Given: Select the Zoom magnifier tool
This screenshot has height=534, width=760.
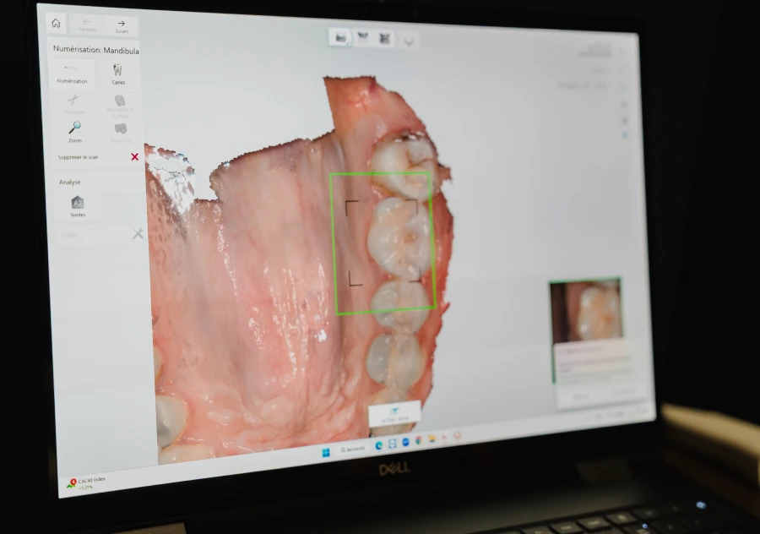Looking at the screenshot, I should point(75,131).
